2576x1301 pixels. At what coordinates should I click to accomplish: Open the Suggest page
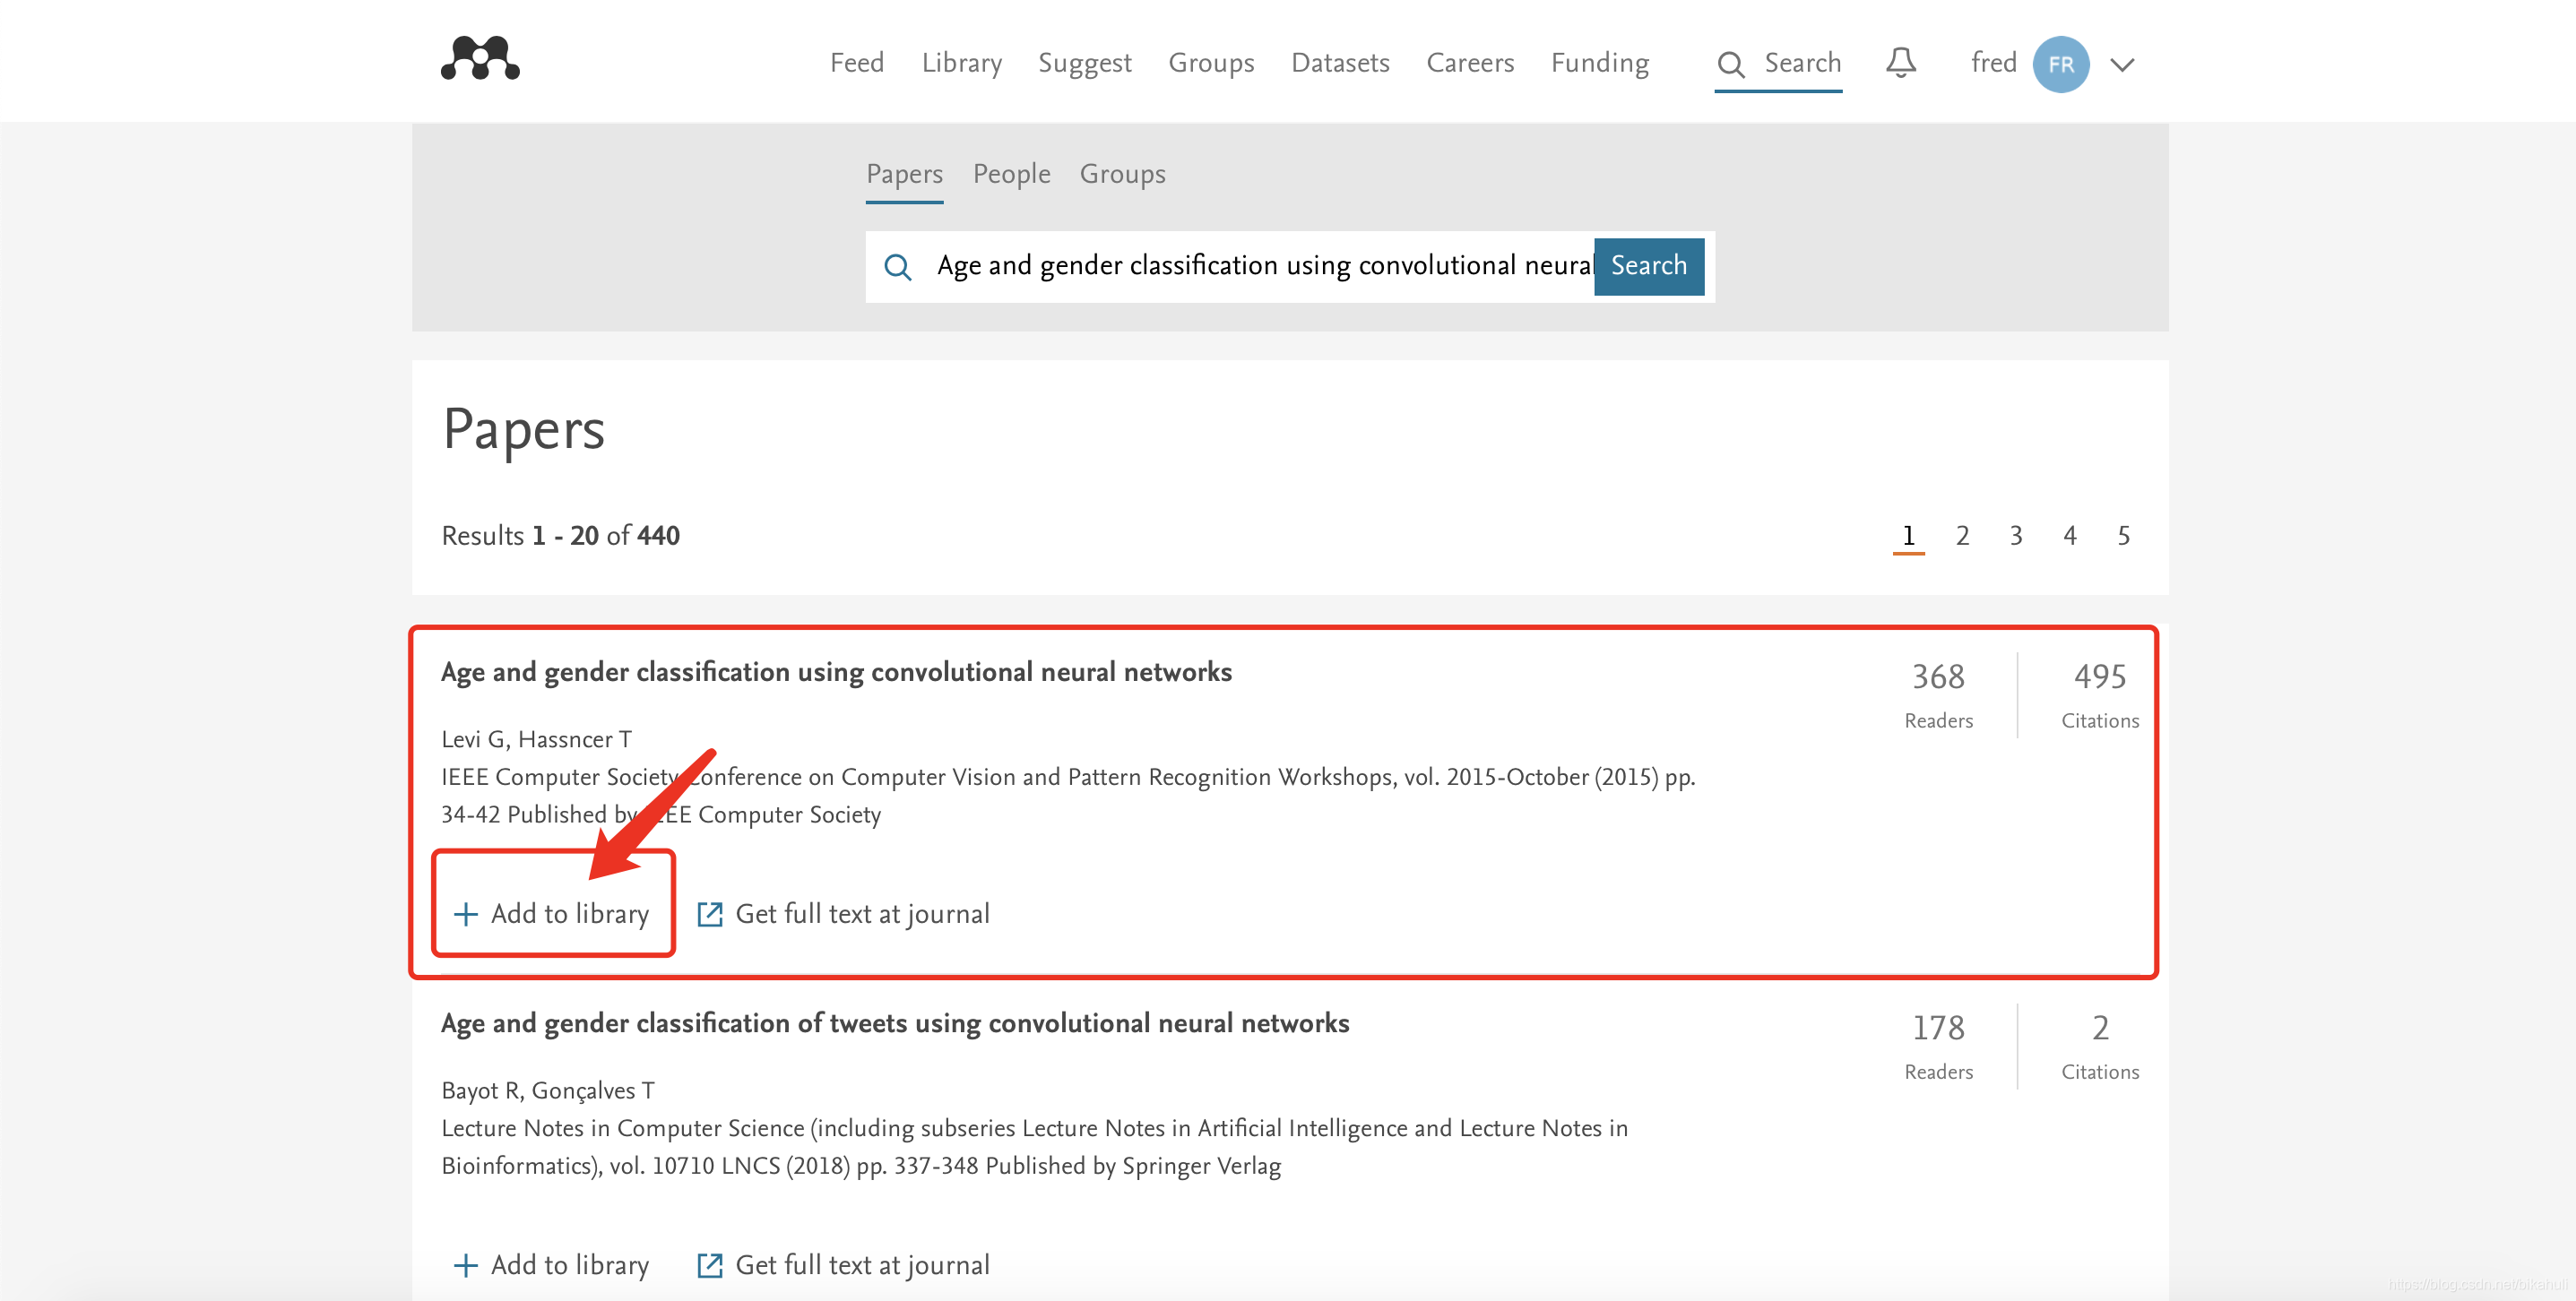pyautogui.click(x=1084, y=63)
